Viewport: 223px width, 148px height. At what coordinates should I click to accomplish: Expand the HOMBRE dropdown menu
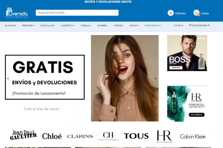point(103,26)
